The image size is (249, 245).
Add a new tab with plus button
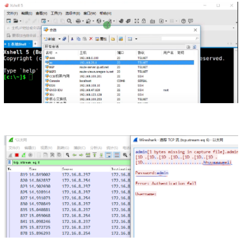[35, 44]
